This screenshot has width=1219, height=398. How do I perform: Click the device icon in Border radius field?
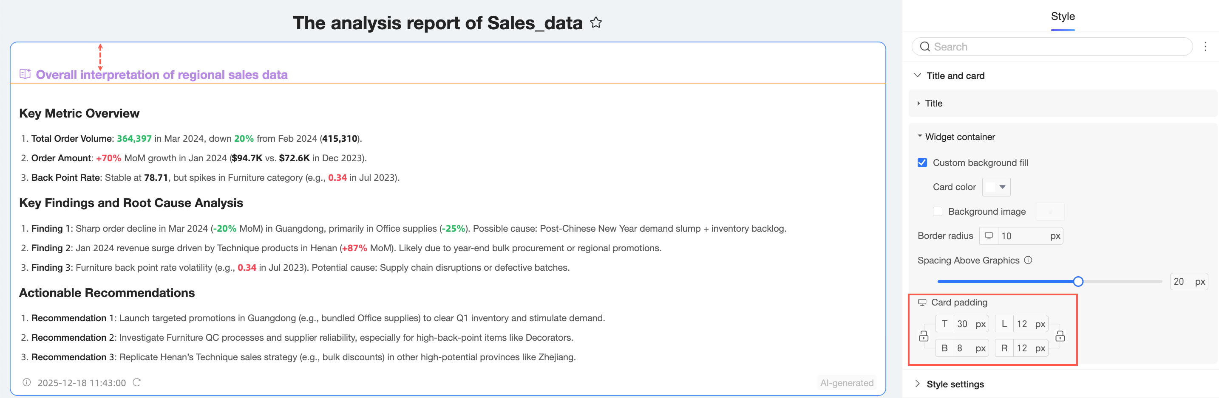point(989,236)
